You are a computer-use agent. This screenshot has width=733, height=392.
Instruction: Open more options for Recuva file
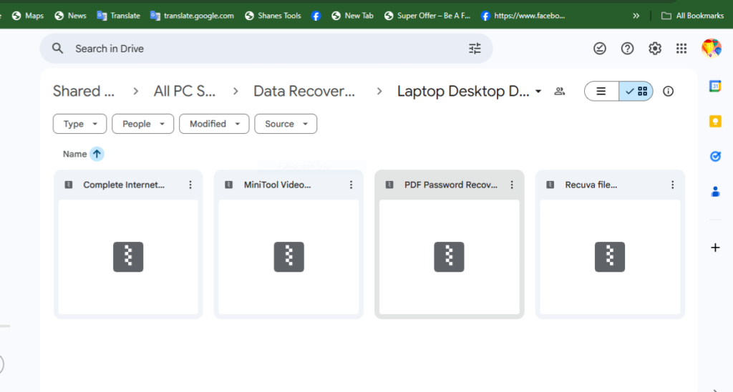point(672,185)
